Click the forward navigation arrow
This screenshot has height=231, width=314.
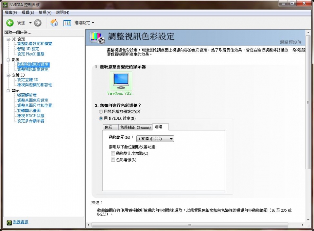38,23
